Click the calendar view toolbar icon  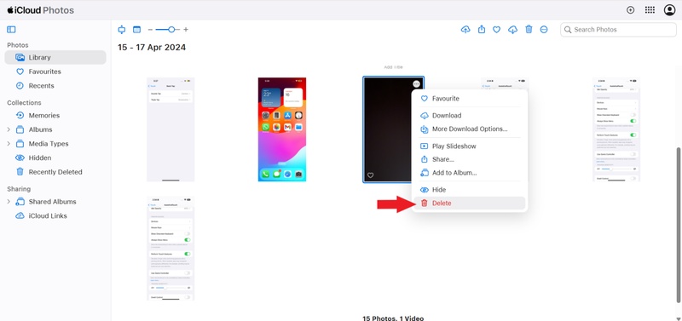(136, 30)
